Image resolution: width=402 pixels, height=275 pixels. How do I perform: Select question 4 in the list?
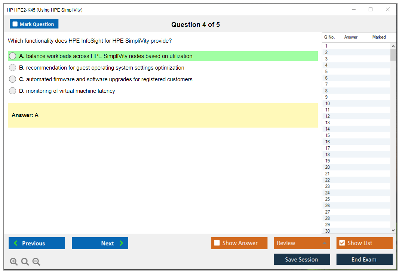coord(326,65)
